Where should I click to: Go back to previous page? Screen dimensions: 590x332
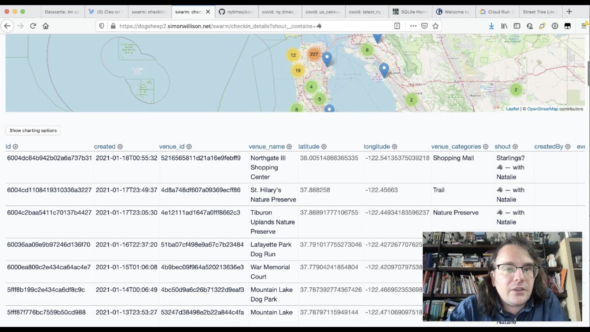tap(7, 26)
